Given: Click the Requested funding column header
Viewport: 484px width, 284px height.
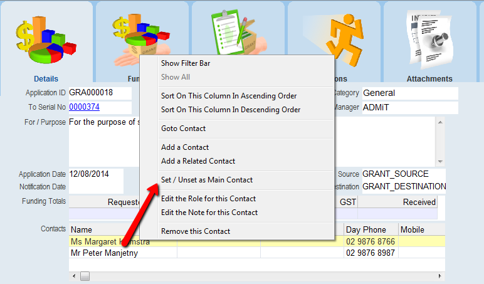Looking at the screenshot, I should pyautogui.click(x=104, y=202).
